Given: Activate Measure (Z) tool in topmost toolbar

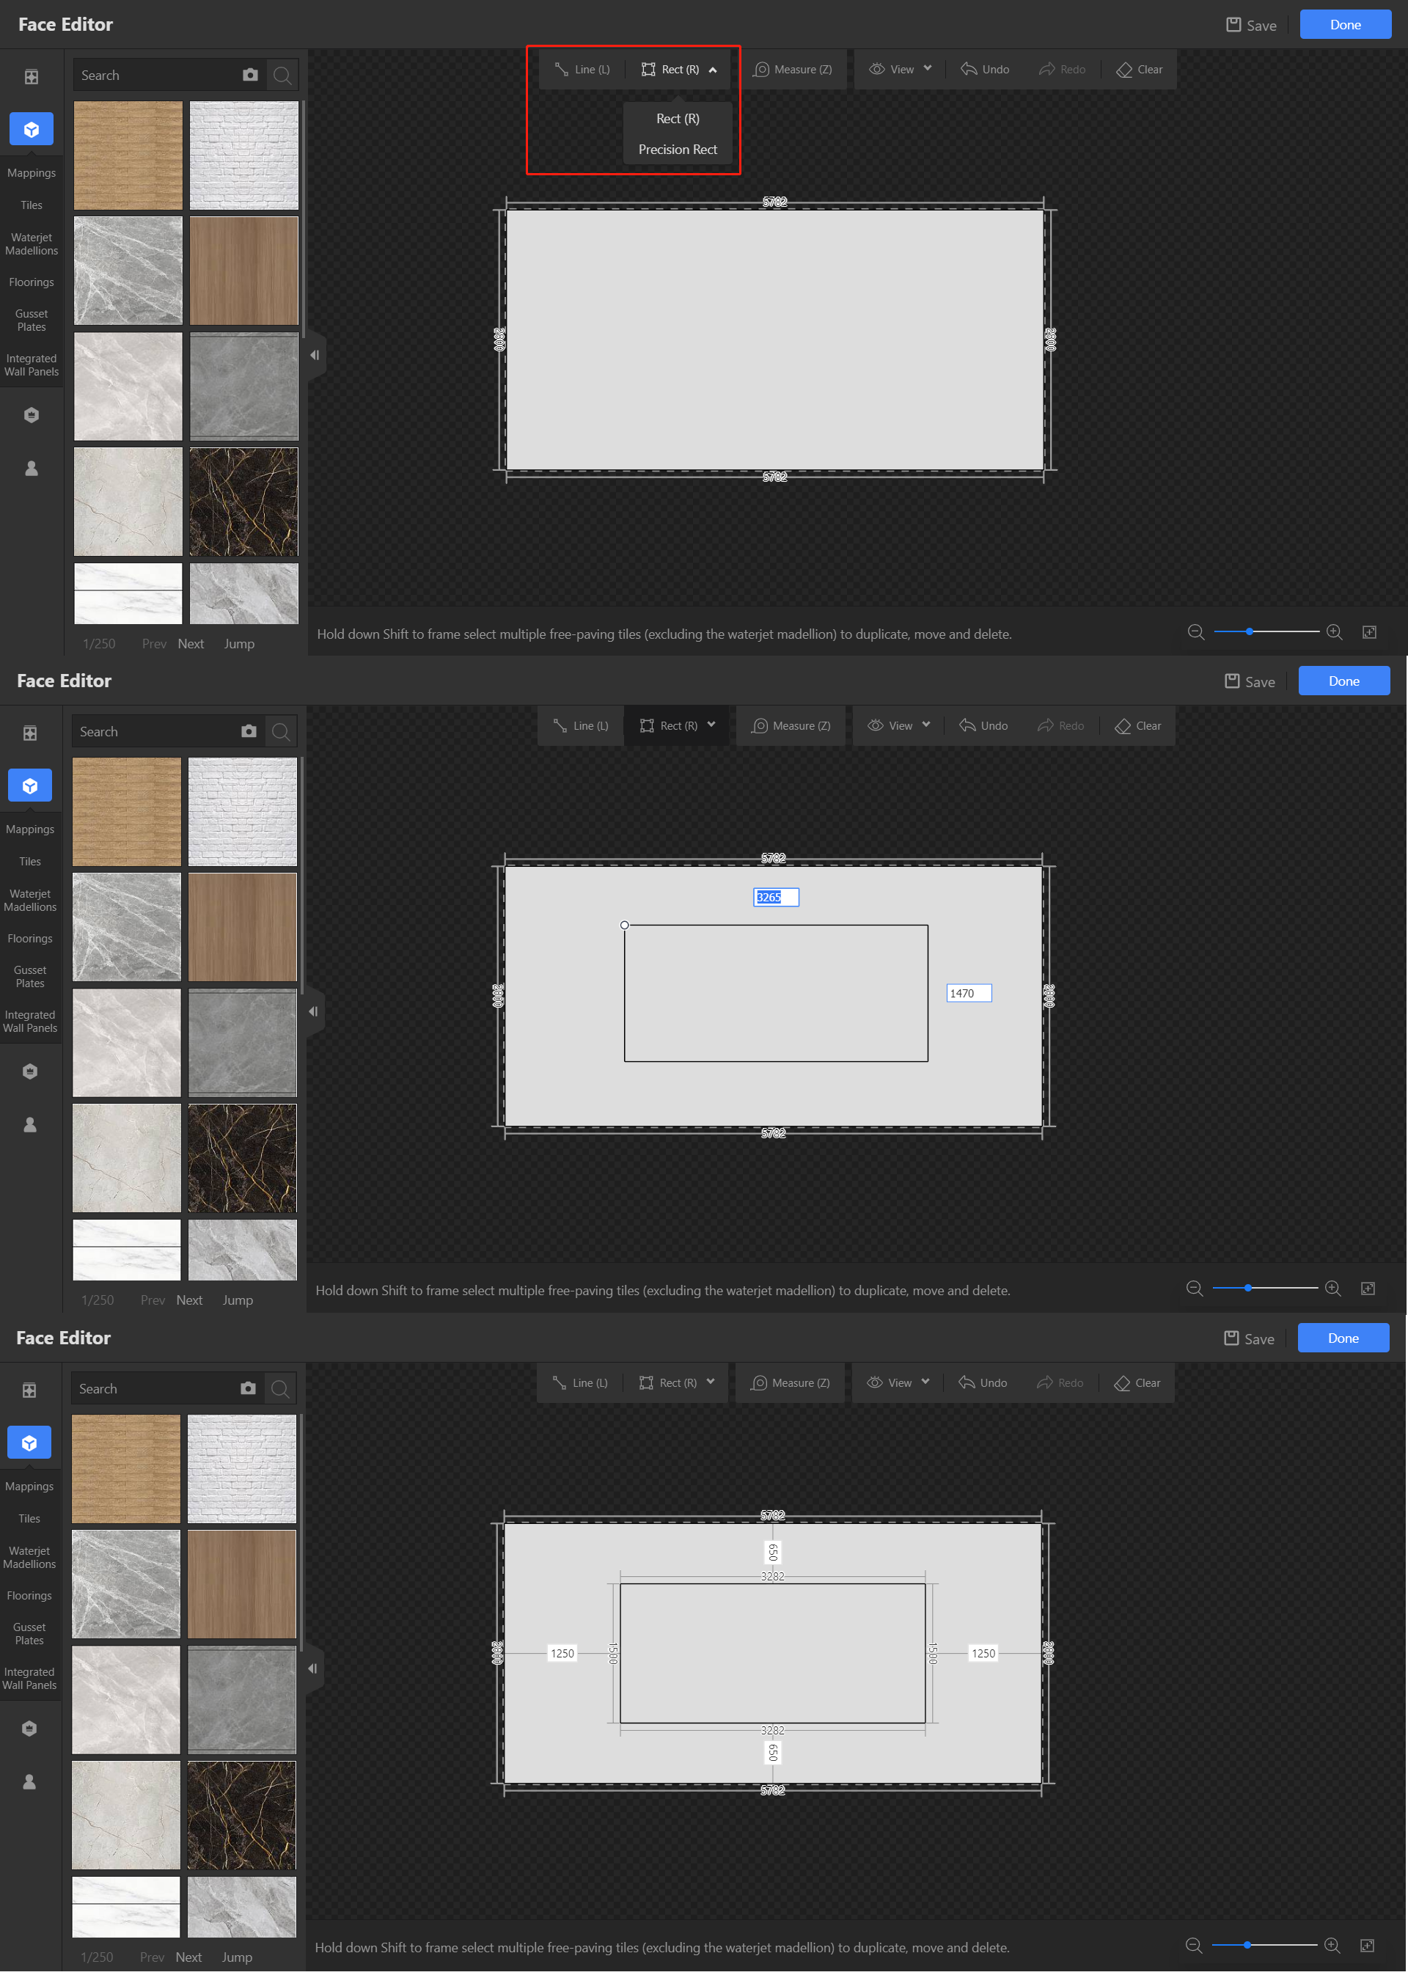Looking at the screenshot, I should (x=793, y=70).
